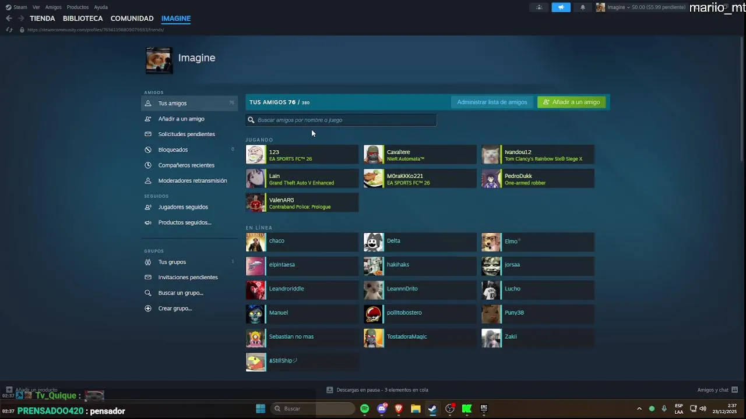746x419 pixels.
Task: Open friend ivandou12 playing Rainbow Six Siege
Action: 537,155
